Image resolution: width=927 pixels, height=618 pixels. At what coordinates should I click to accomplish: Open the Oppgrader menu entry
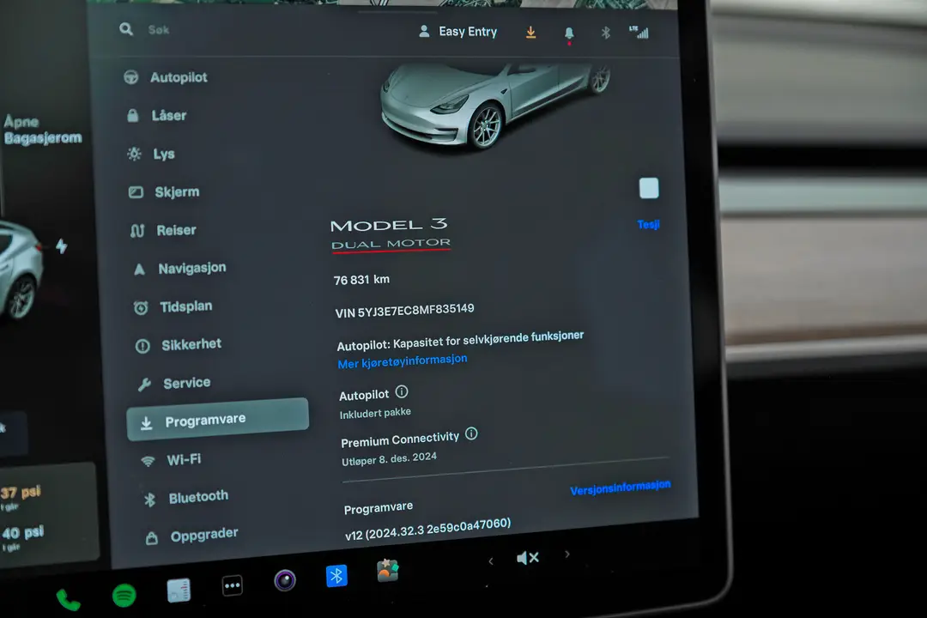[192, 536]
